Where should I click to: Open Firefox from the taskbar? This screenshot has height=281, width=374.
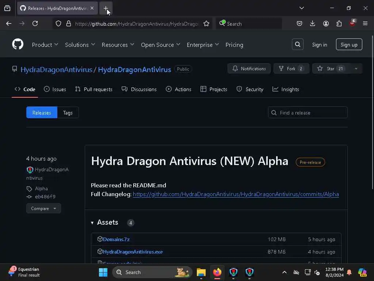tap(217, 272)
